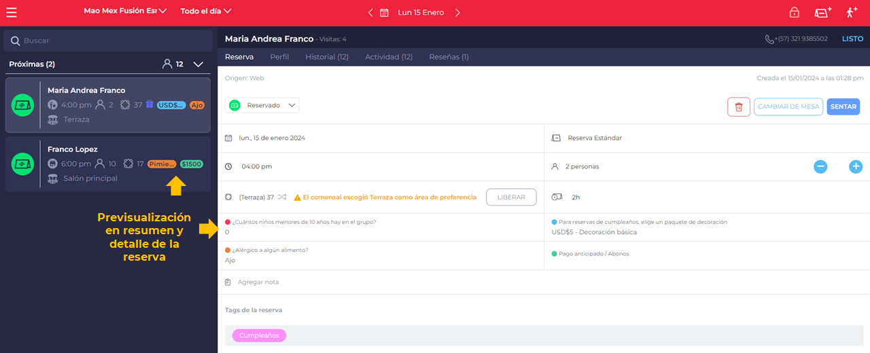The image size is (870, 353).
Task: Click the Próximas (2) heading
Action: pos(32,64)
